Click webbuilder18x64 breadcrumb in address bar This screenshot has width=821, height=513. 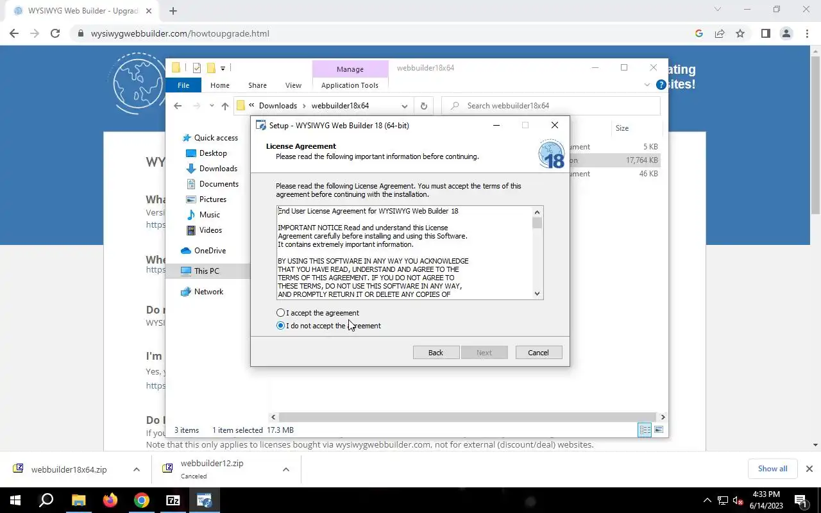point(340,106)
